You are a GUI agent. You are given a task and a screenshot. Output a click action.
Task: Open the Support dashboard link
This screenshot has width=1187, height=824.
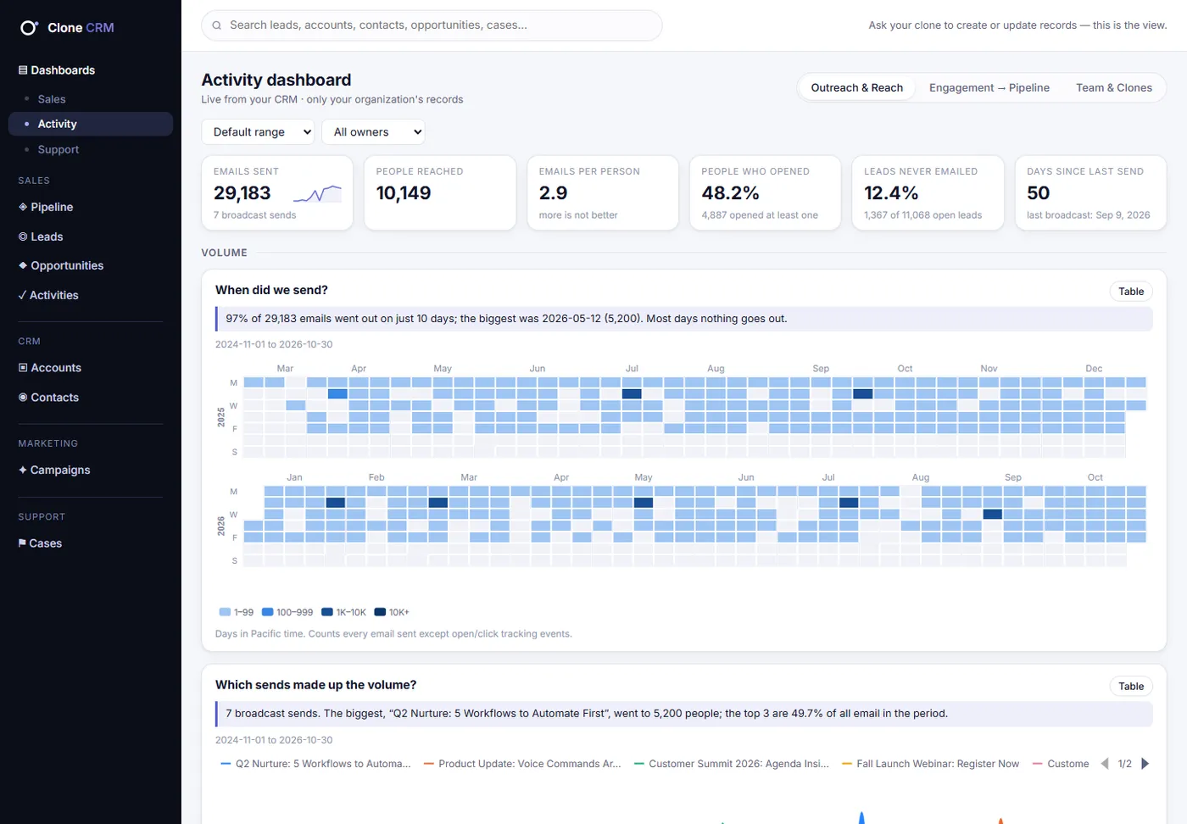click(59, 149)
